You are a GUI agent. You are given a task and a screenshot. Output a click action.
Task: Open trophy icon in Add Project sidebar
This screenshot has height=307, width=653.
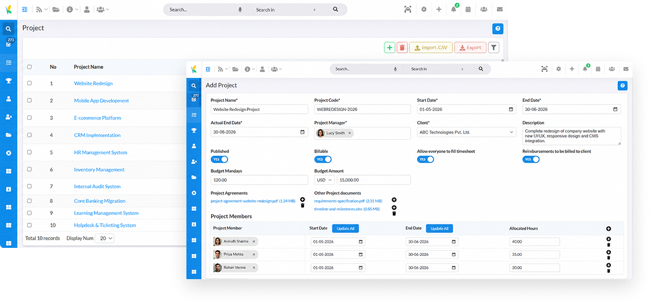click(194, 130)
